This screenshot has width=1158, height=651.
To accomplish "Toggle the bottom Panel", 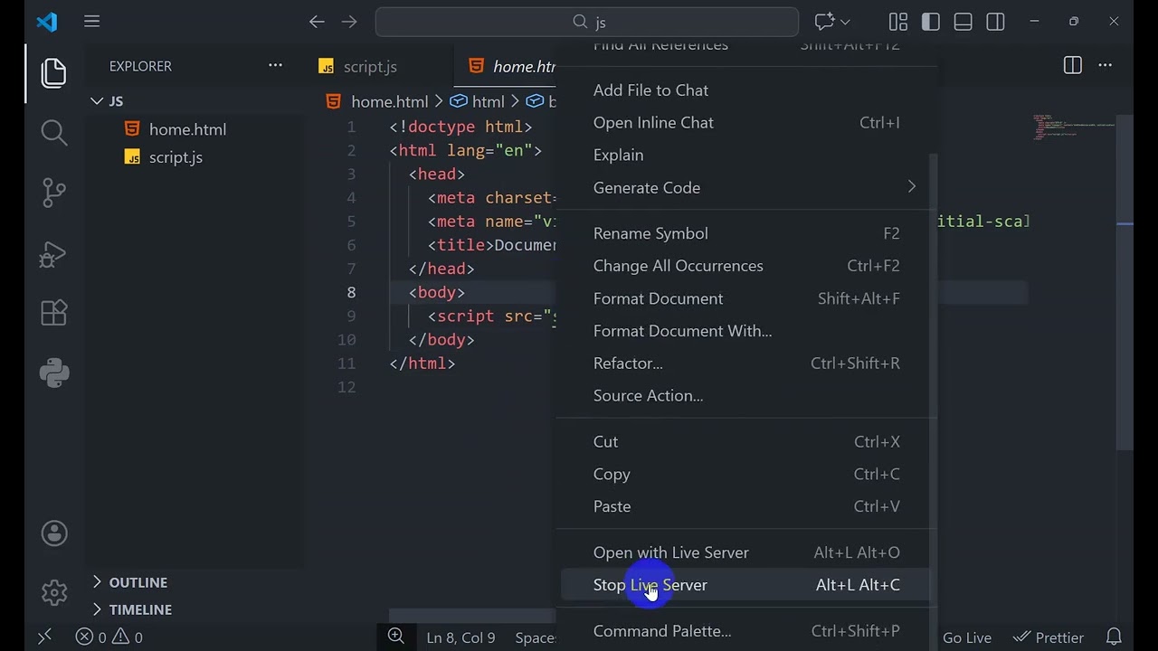I will 963,22.
